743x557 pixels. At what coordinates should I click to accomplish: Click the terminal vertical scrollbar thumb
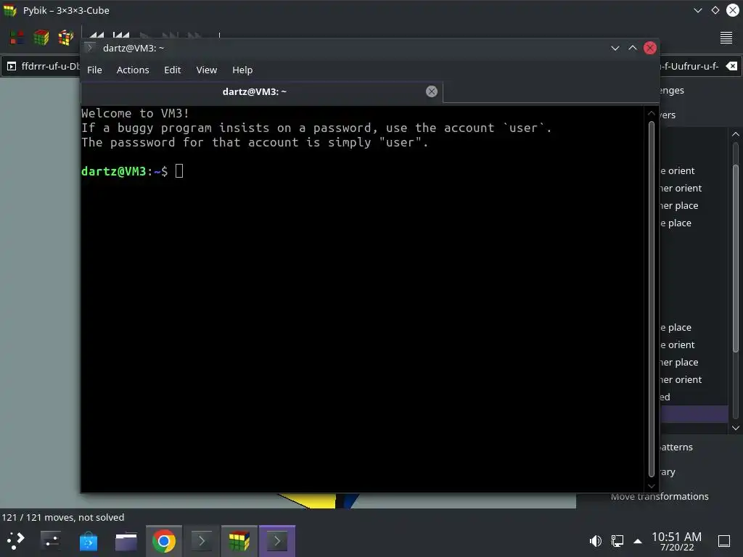click(651, 300)
